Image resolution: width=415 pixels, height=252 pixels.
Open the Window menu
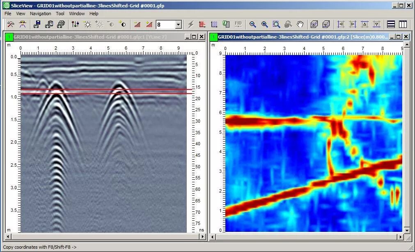(77, 14)
